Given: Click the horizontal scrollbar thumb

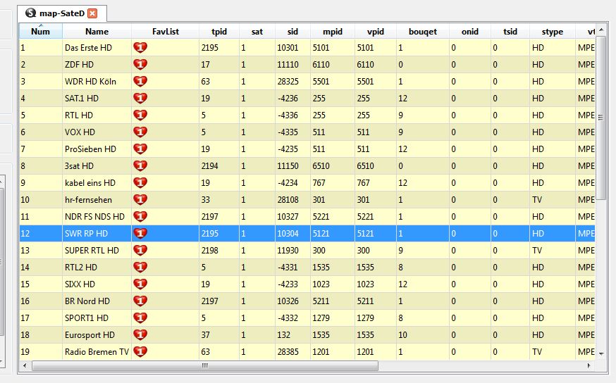Looking at the screenshot, I should pyautogui.click(x=204, y=365).
